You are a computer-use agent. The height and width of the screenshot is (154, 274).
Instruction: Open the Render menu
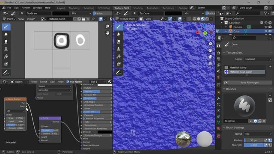click(26, 8)
